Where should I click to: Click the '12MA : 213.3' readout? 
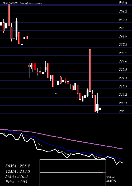[x=18, y=171]
